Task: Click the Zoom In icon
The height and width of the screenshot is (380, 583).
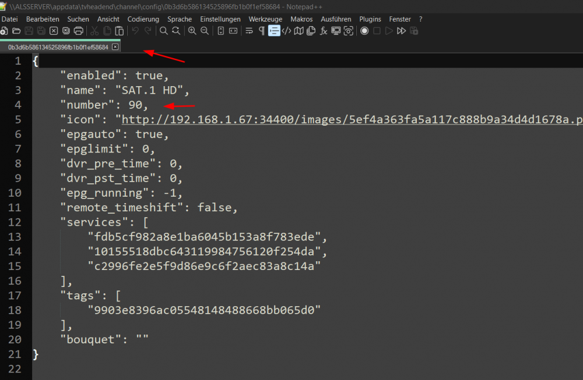Action: click(x=192, y=31)
